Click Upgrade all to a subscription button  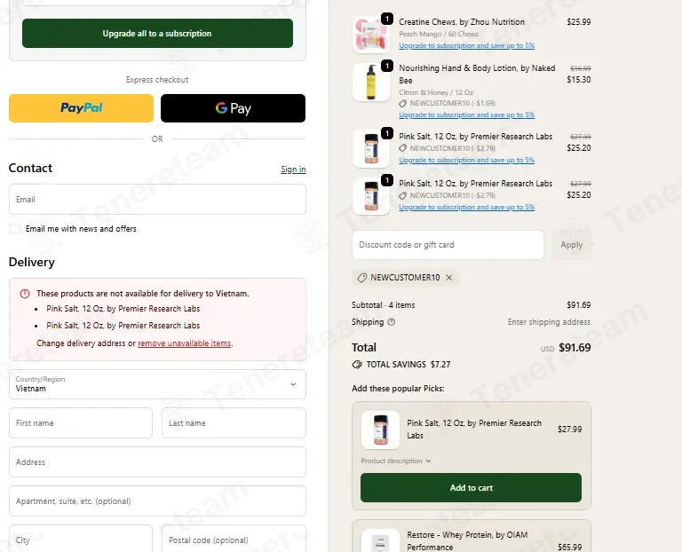157,34
